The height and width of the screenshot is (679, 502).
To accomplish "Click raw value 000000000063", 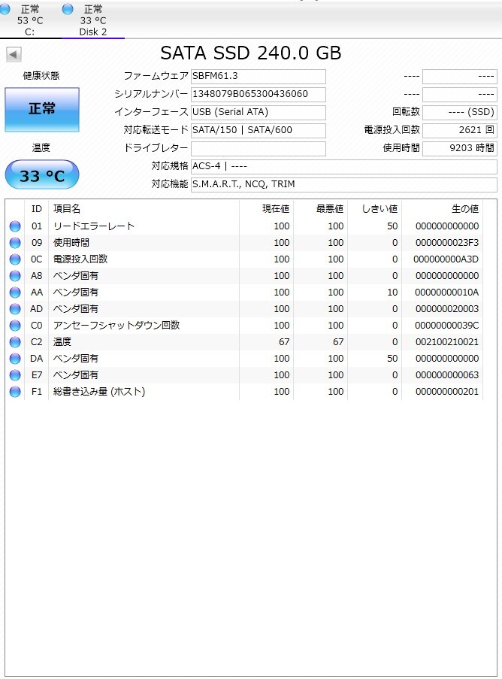I will pos(447,375).
